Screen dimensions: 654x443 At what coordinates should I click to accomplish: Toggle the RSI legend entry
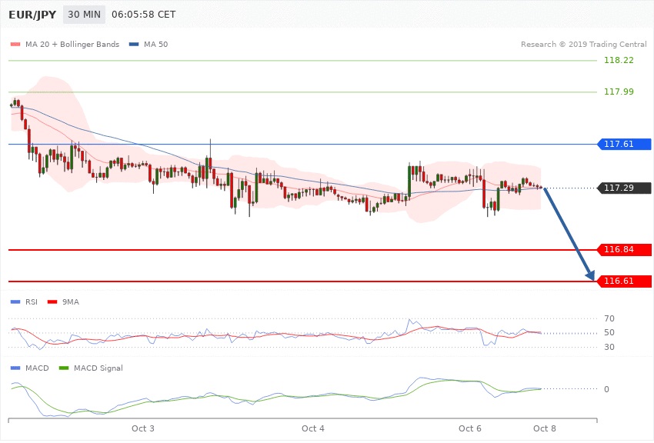[x=29, y=302]
